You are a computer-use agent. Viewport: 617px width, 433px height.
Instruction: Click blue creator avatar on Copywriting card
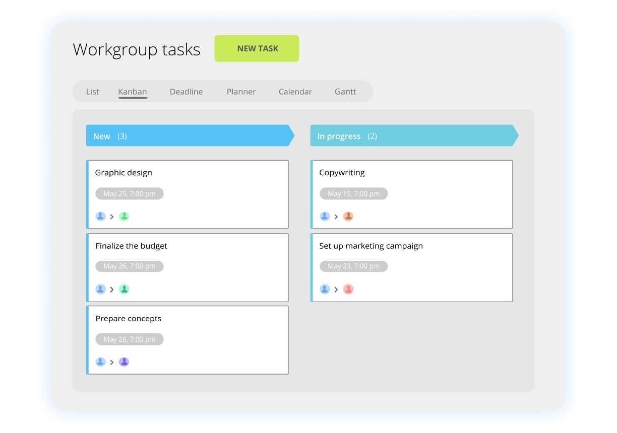coord(325,216)
